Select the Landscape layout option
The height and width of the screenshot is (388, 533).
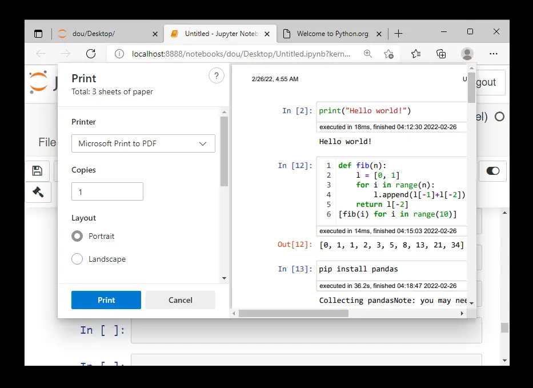(x=77, y=259)
